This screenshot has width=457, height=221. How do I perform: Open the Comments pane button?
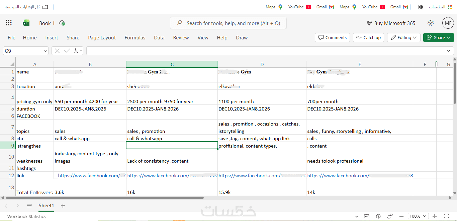tap(332, 37)
